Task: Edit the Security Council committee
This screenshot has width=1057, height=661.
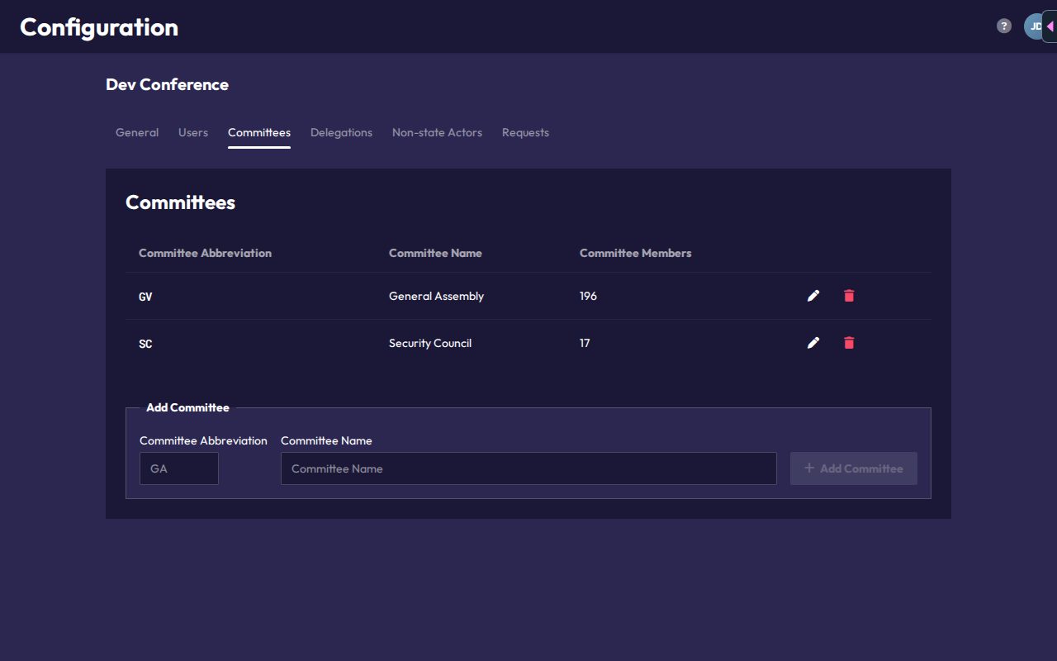Action: [813, 343]
